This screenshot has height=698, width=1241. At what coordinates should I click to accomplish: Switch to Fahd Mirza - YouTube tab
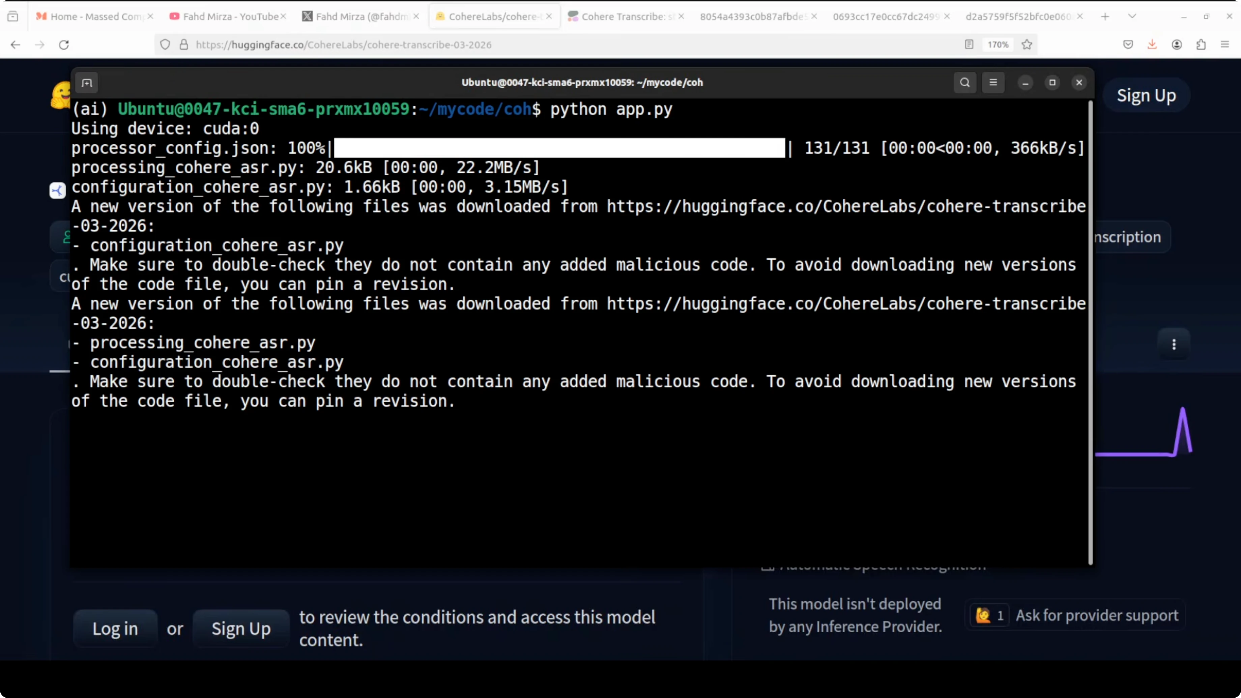coord(226,17)
